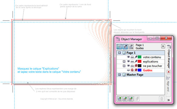Hide the explications layer via eye icon

(x=128, y=61)
